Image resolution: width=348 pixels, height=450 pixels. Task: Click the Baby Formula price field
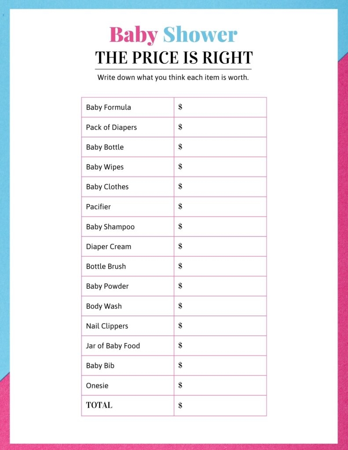point(220,107)
